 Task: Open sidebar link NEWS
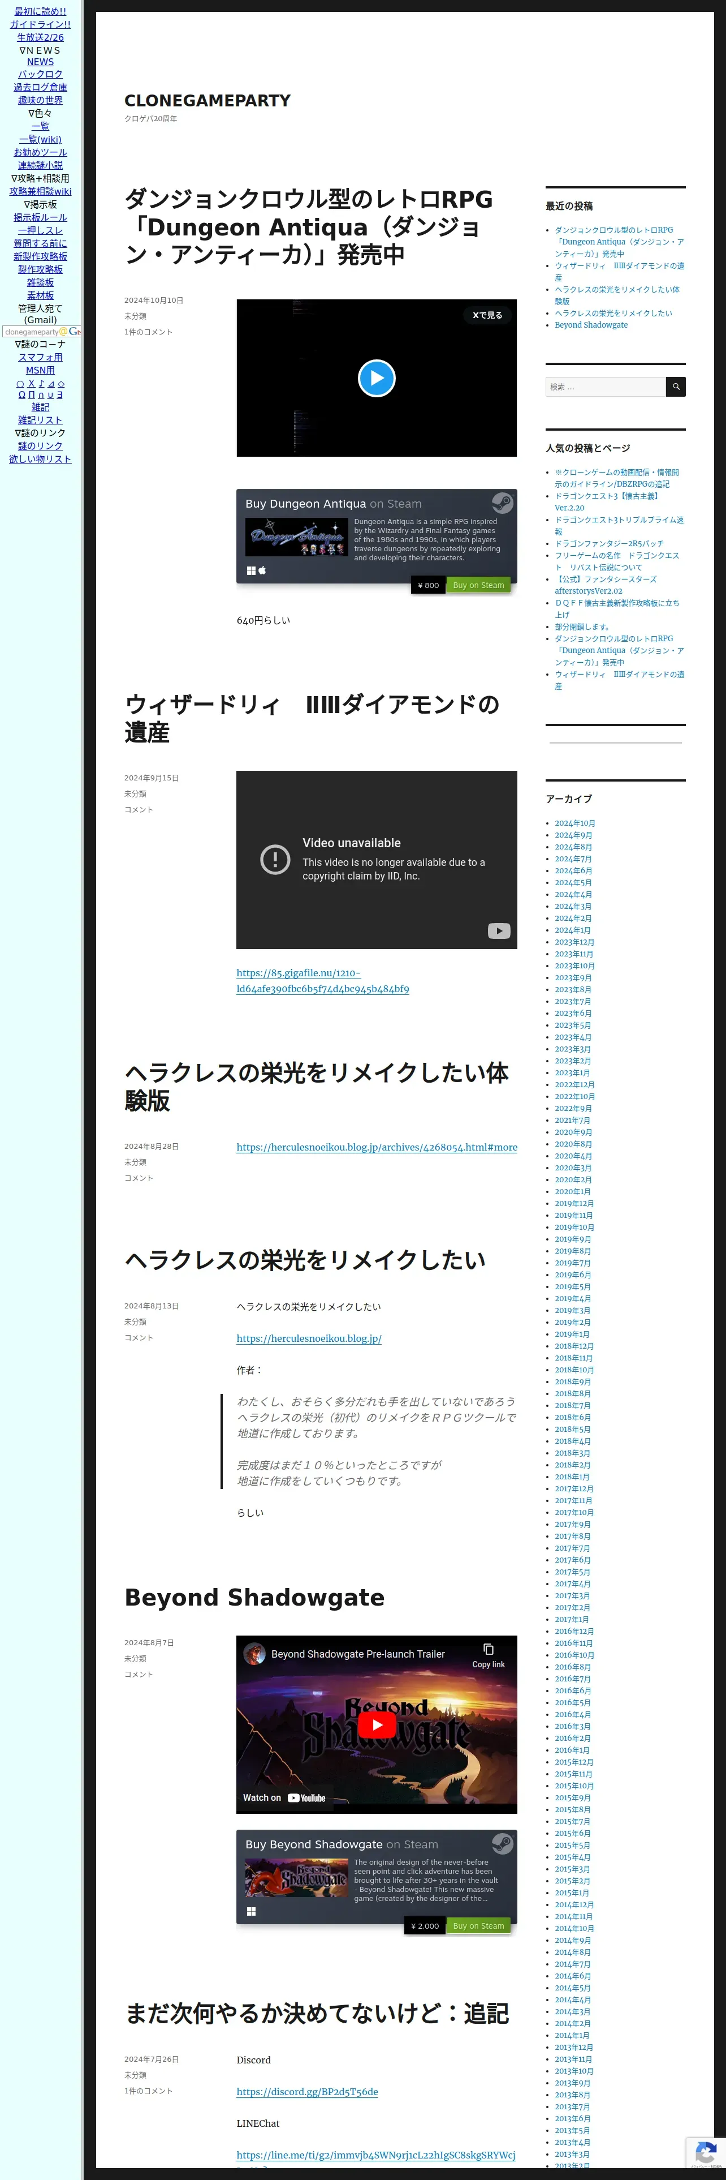coord(41,62)
